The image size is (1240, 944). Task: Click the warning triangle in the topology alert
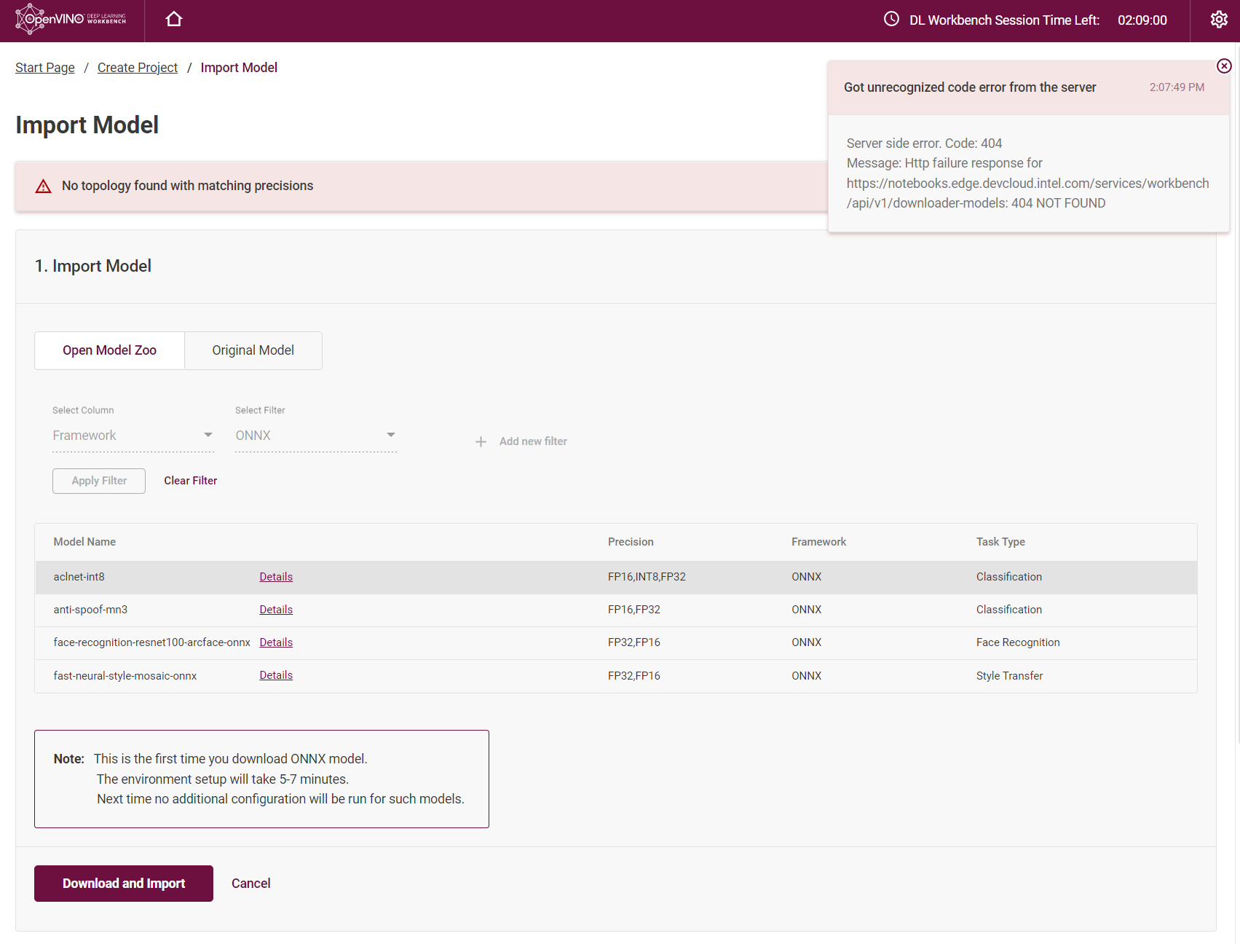(x=43, y=186)
